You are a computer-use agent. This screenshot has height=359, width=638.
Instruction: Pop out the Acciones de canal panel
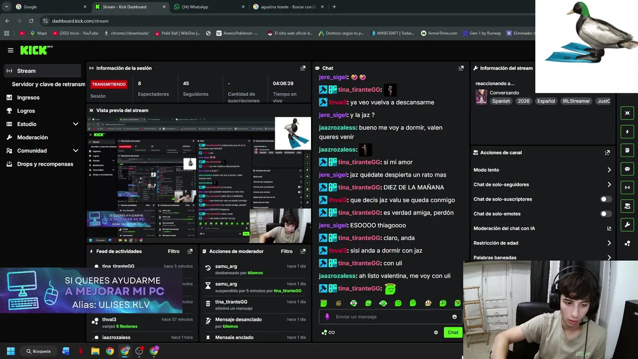(x=607, y=153)
